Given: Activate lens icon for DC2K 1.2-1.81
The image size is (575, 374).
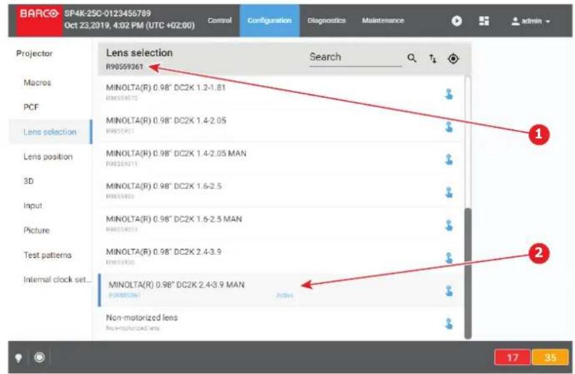Looking at the screenshot, I should [x=449, y=94].
